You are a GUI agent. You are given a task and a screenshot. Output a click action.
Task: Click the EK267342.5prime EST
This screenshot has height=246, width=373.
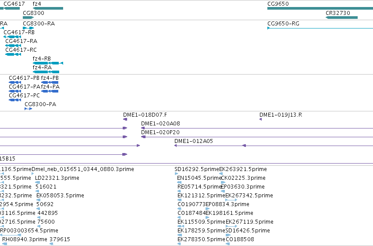tap(231, 200)
